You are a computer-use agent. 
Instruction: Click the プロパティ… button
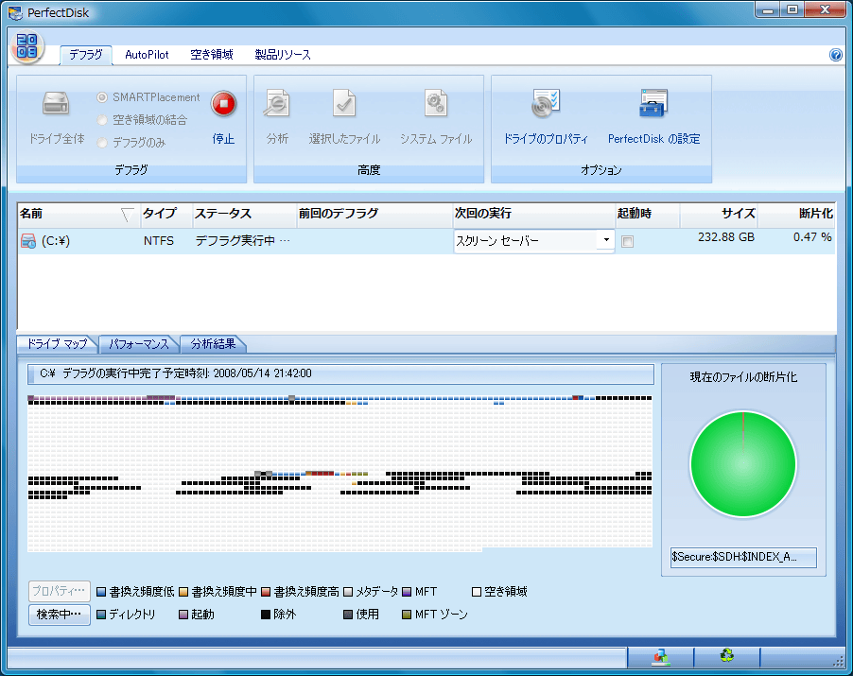[60, 591]
